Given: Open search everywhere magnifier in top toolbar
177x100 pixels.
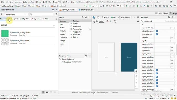Looking at the screenshot, I should point(175,6).
